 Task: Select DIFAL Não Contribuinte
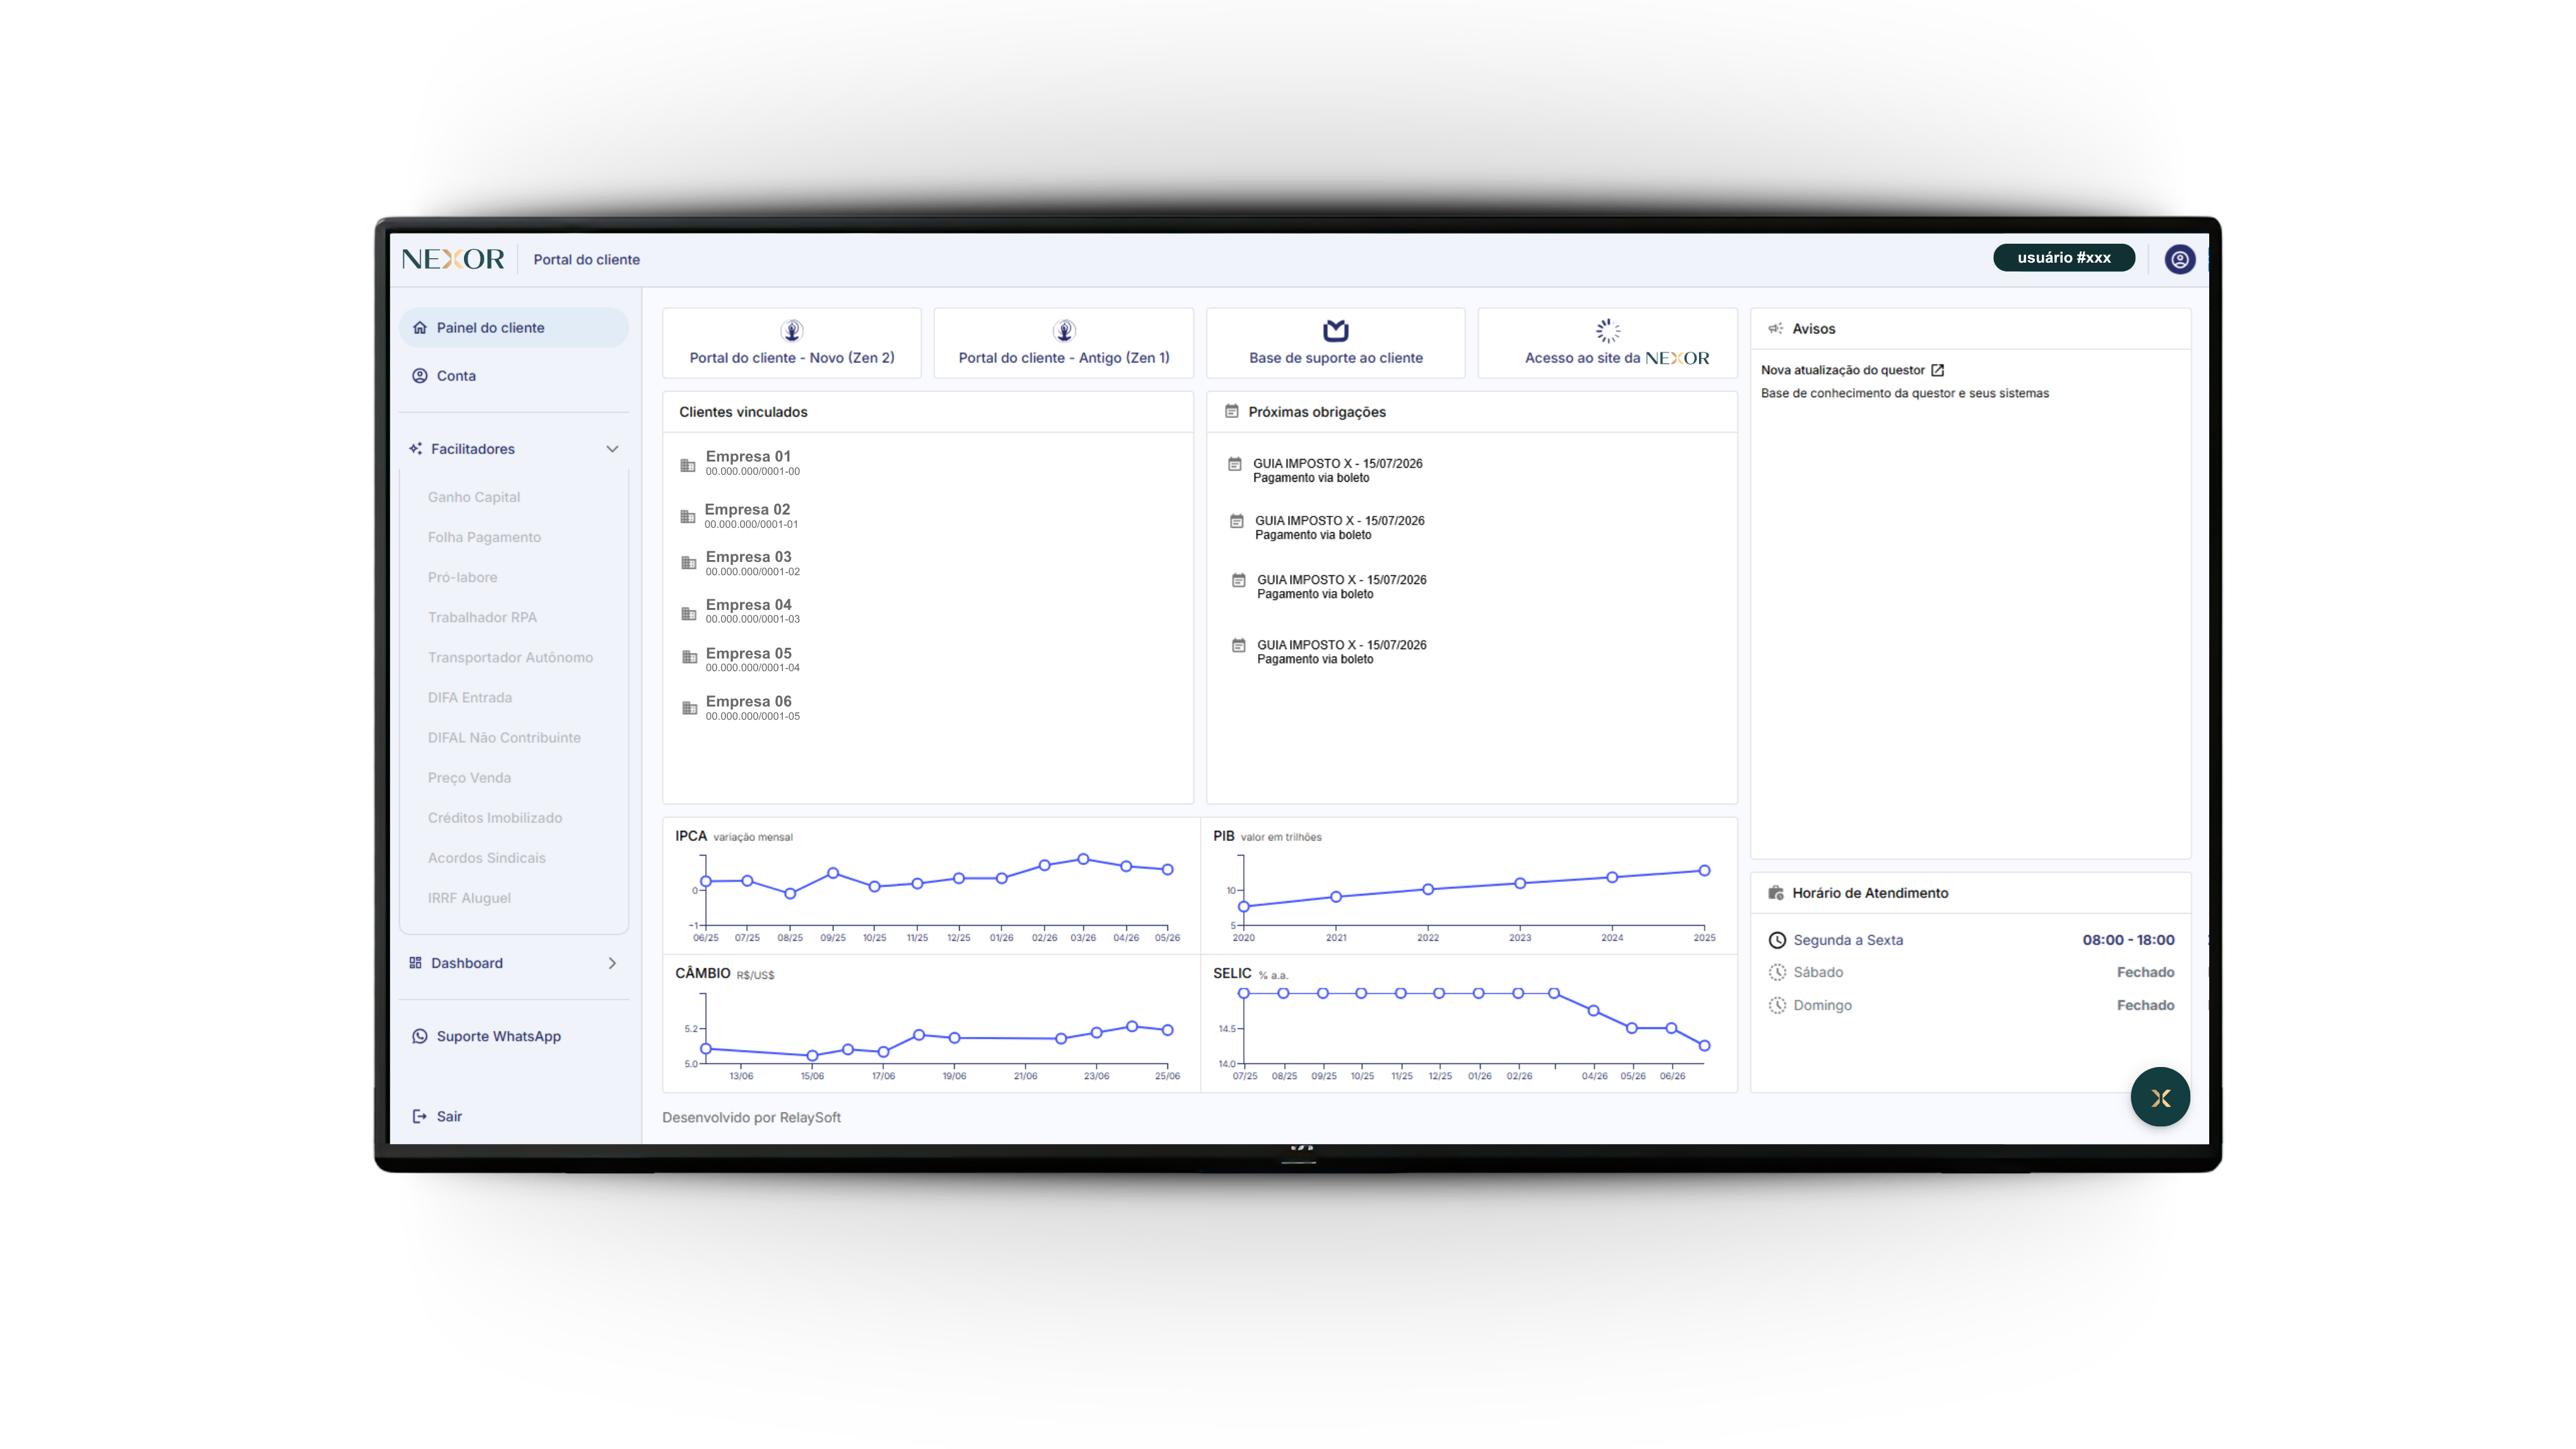pyautogui.click(x=504, y=737)
